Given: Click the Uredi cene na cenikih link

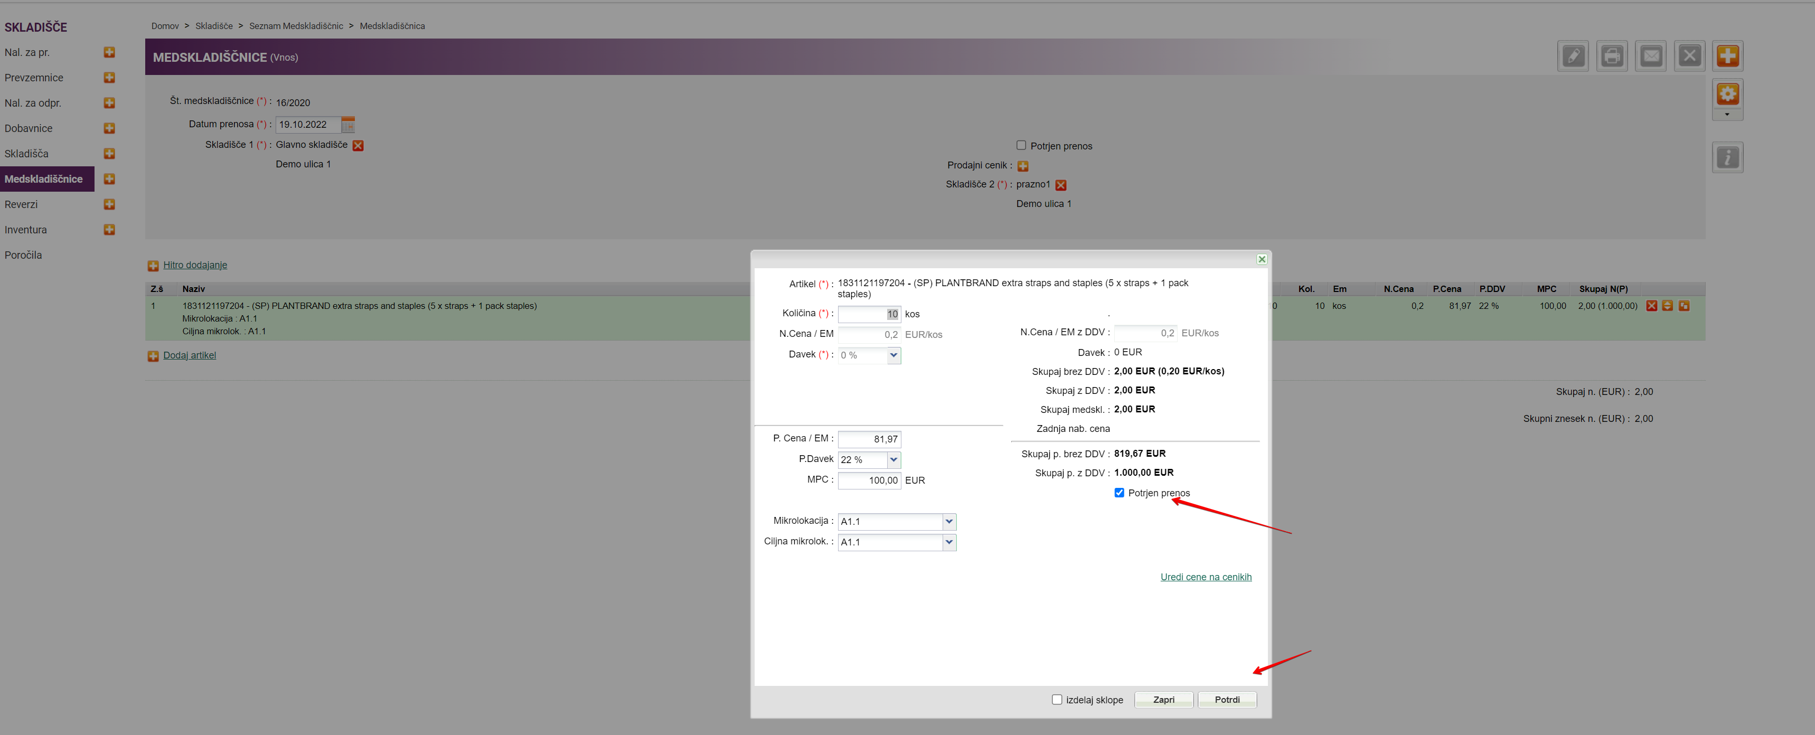Looking at the screenshot, I should click(x=1206, y=577).
